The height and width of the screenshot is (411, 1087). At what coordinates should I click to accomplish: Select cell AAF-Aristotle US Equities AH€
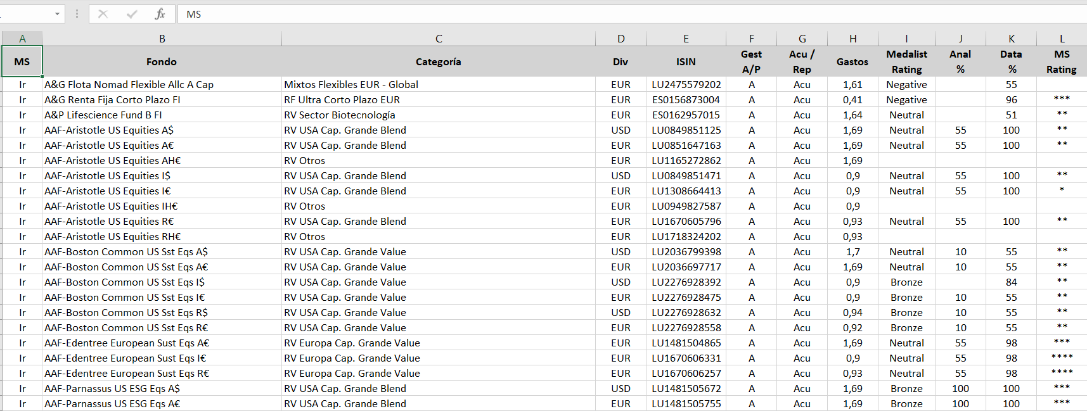(162, 160)
